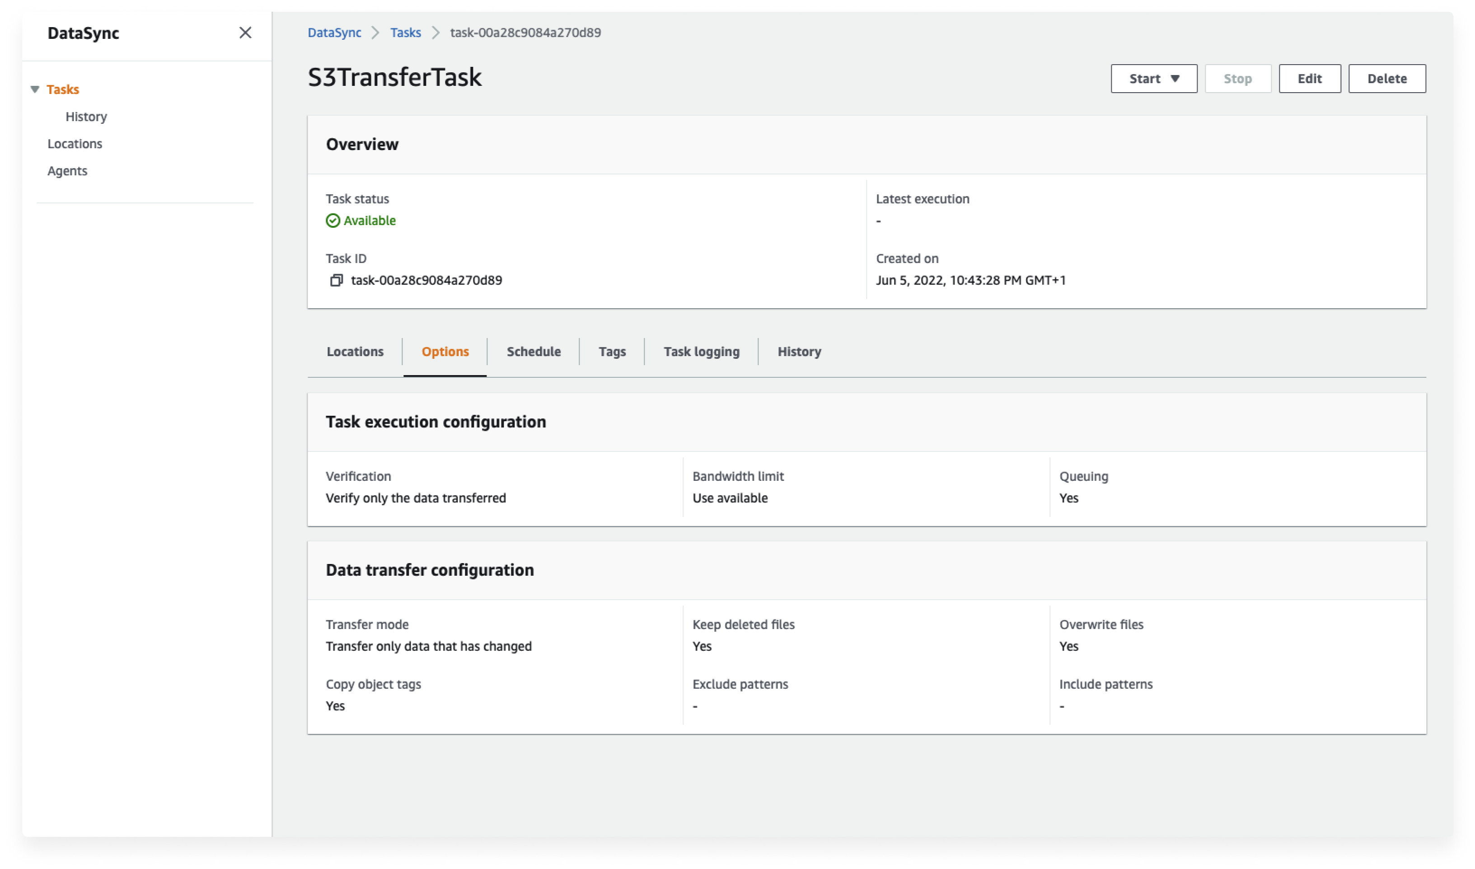Click the Available task status text
The height and width of the screenshot is (869, 1475).
pyautogui.click(x=370, y=221)
